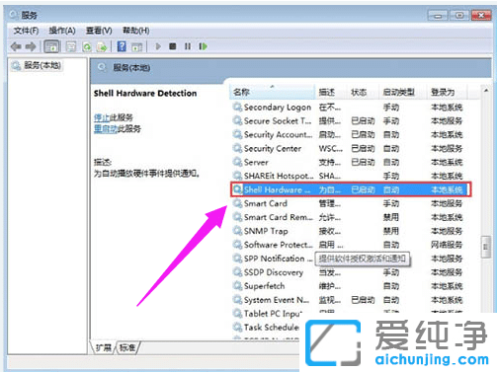Sort by the 登录为 column header
Image resolution: width=497 pixels, height=372 pixels.
[x=448, y=92]
